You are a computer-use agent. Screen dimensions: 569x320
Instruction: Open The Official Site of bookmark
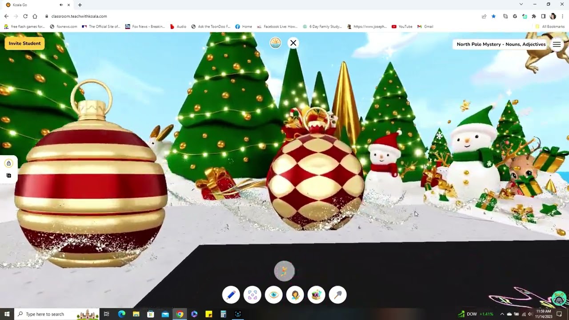pyautogui.click(x=101, y=27)
